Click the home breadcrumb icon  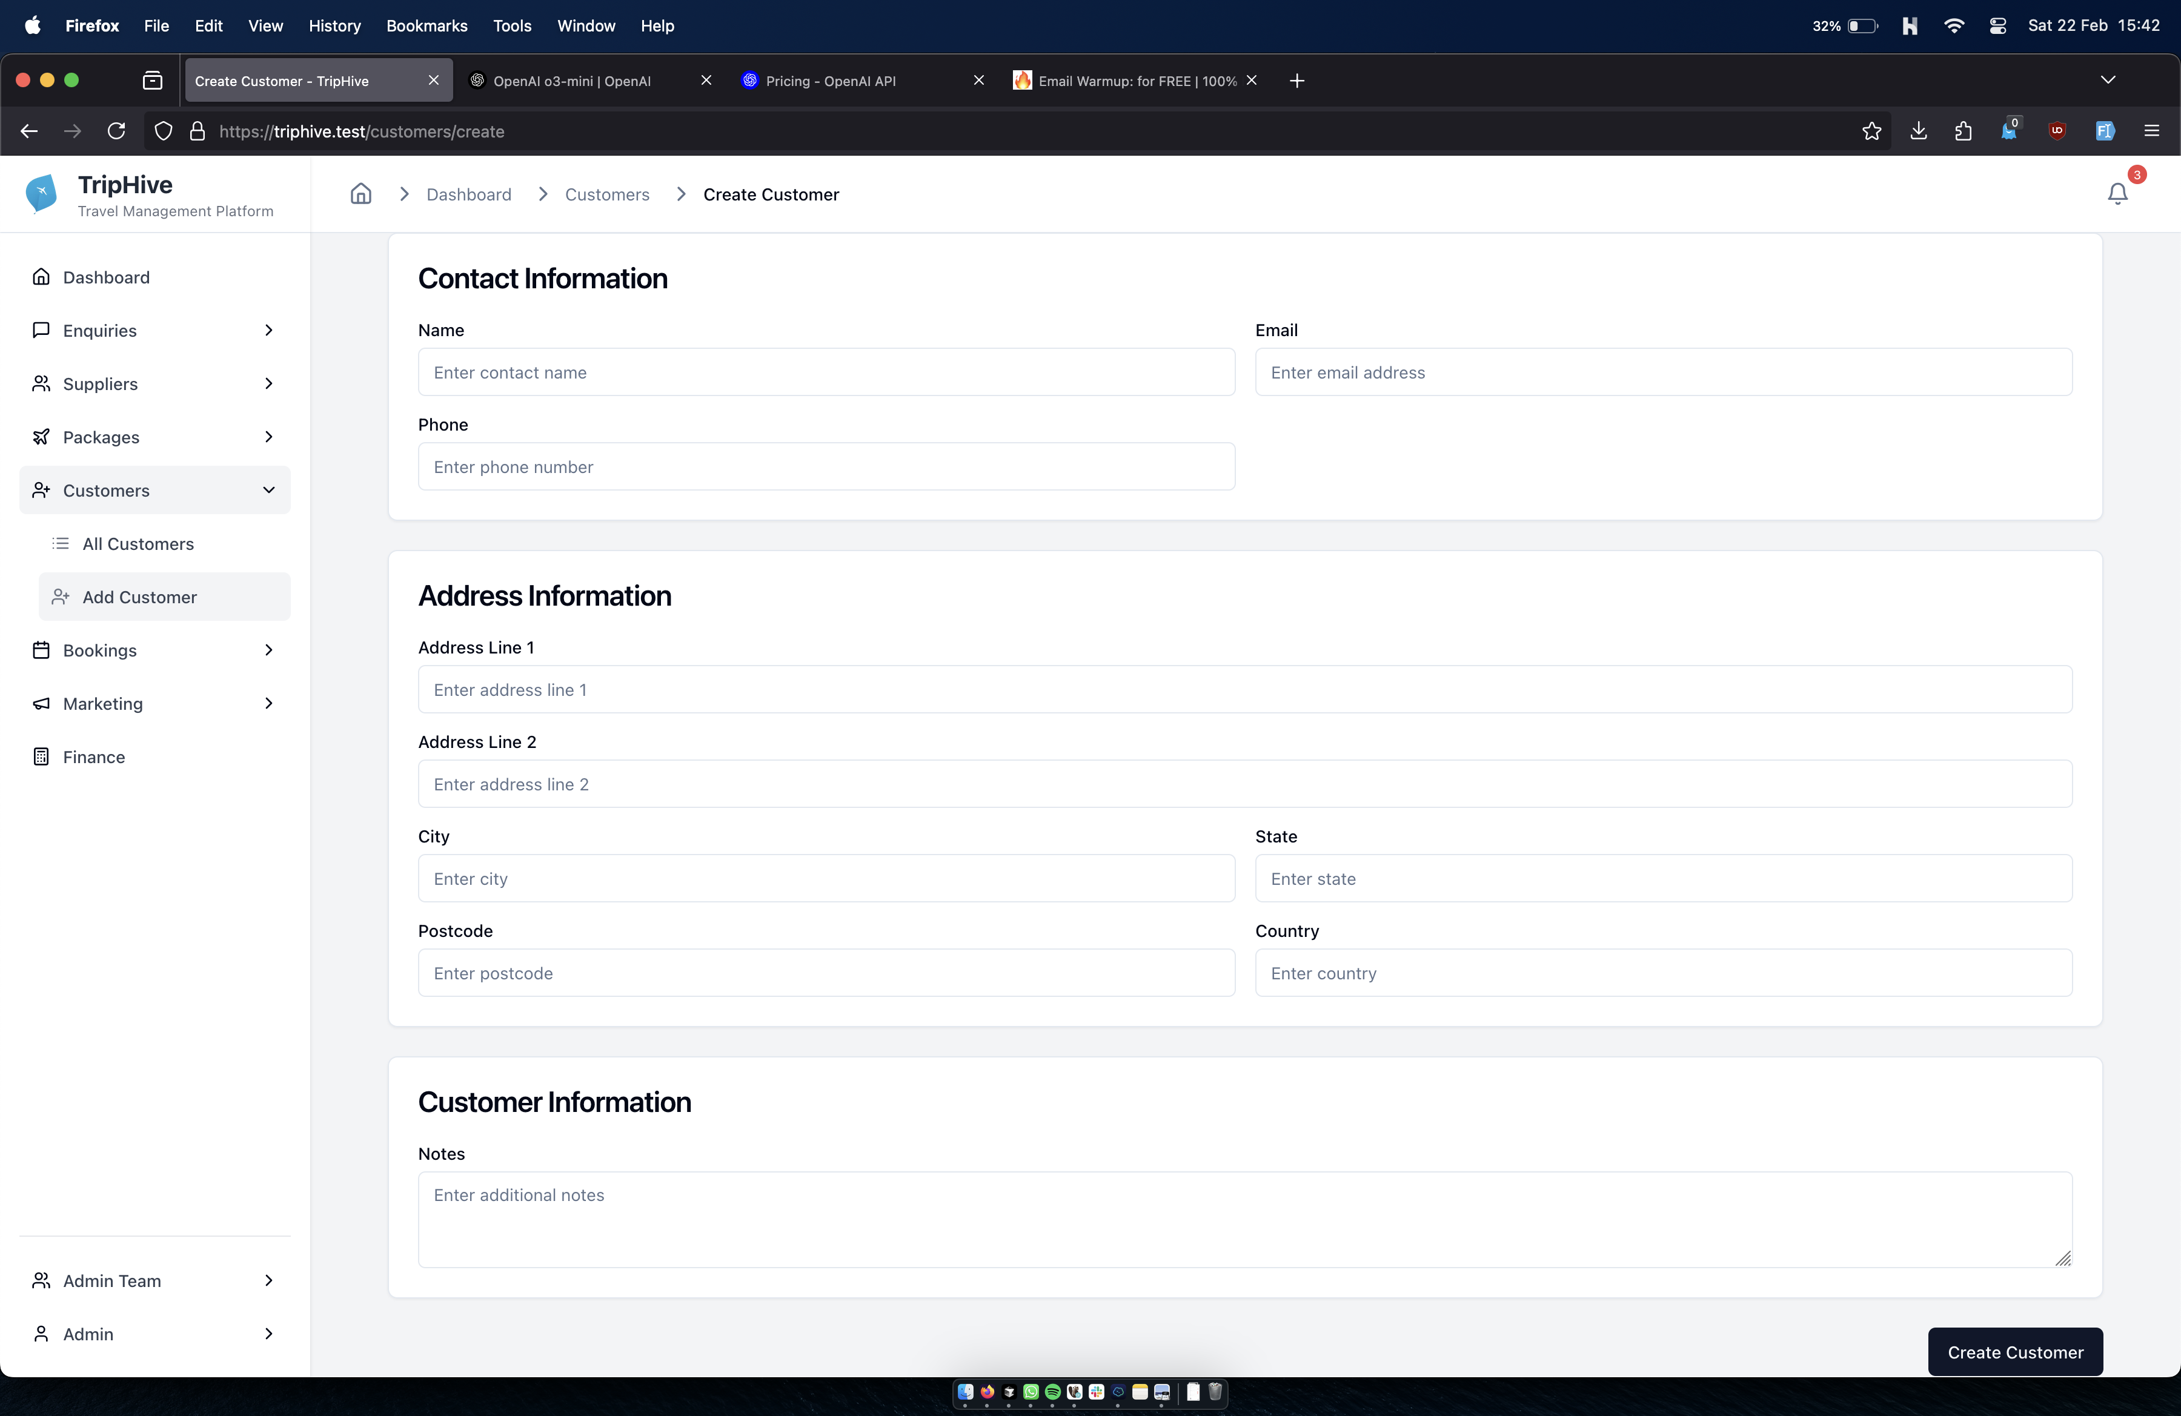361,193
